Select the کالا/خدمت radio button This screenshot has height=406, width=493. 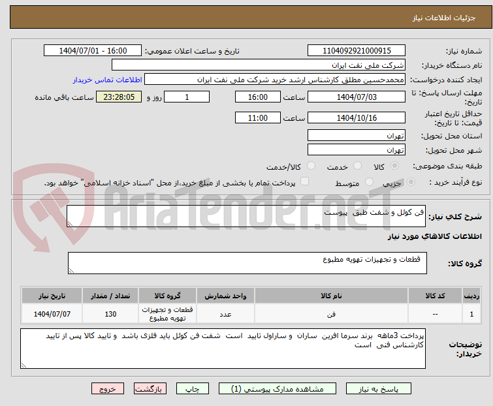point(311,166)
